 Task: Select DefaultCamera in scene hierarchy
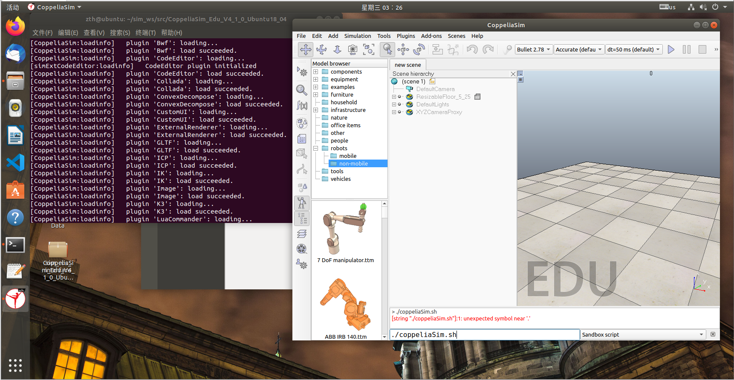coord(435,89)
